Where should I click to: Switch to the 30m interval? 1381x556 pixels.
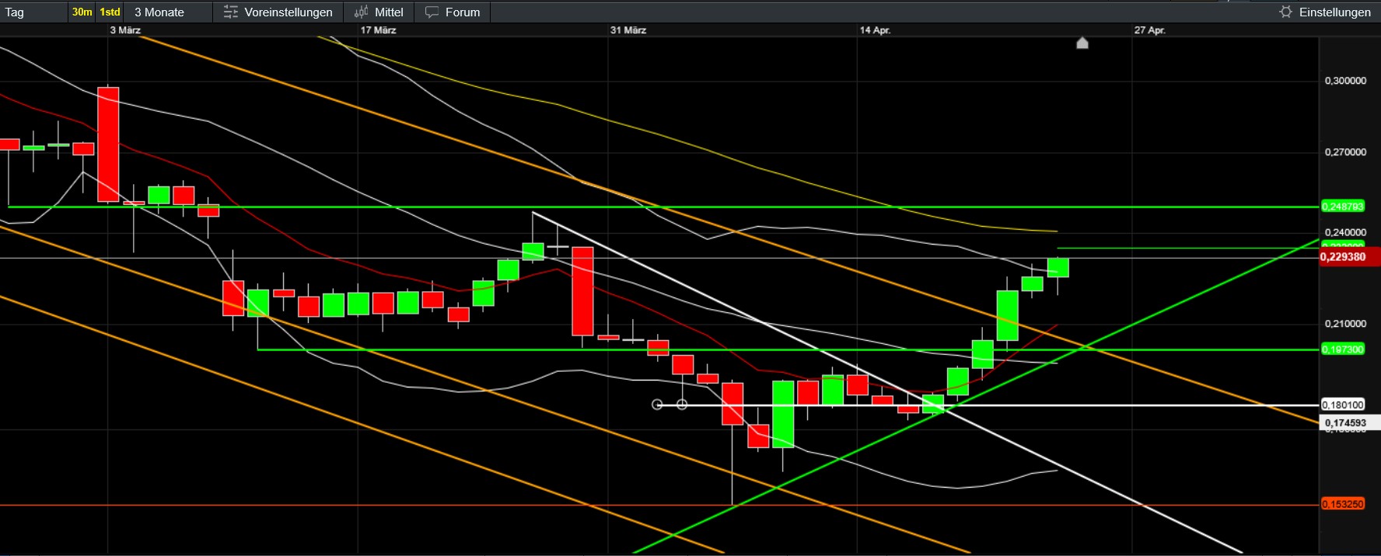82,12
